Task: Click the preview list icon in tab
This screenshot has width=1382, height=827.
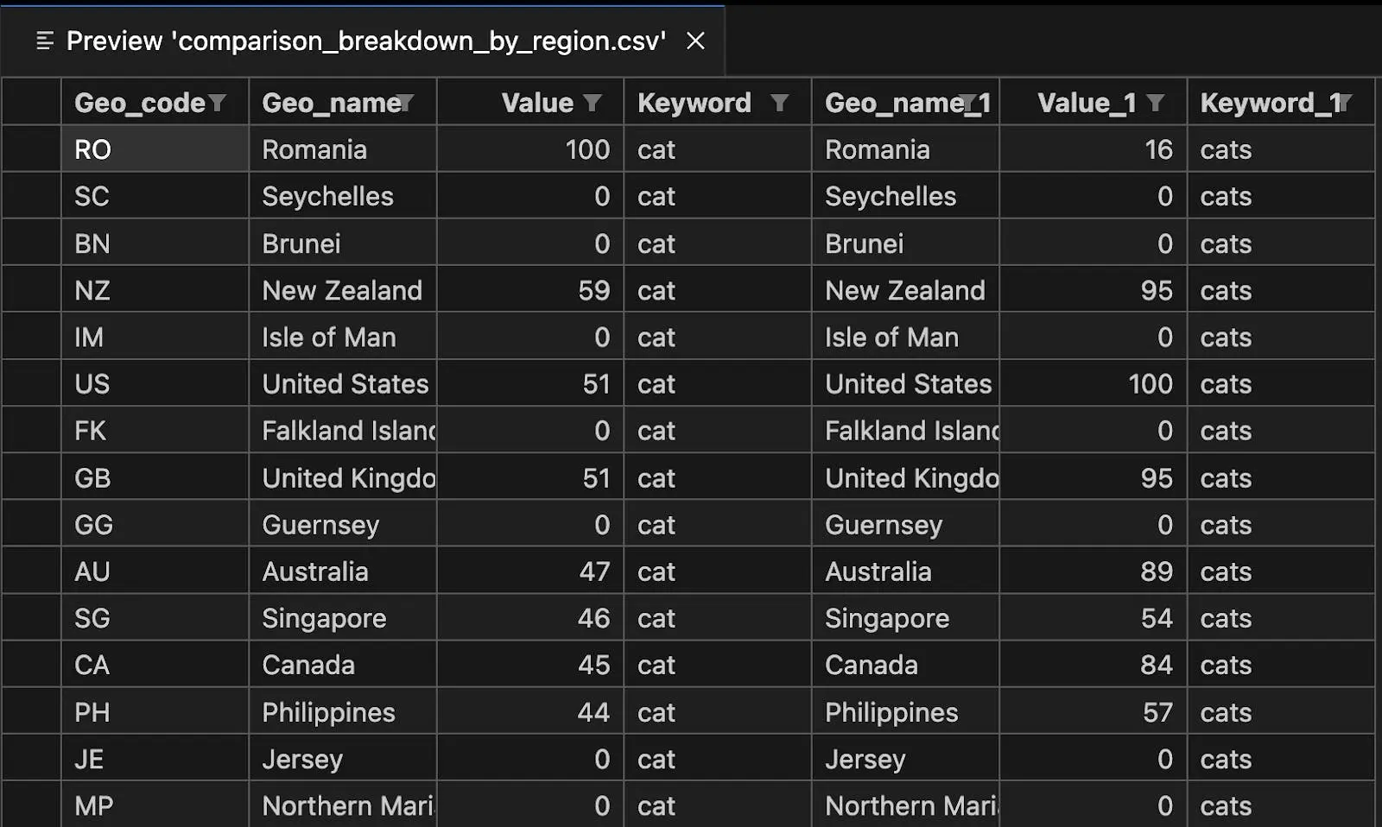Action: [x=45, y=41]
